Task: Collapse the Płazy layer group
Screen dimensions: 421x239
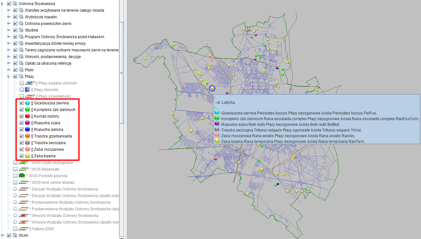Action: (x=9, y=76)
